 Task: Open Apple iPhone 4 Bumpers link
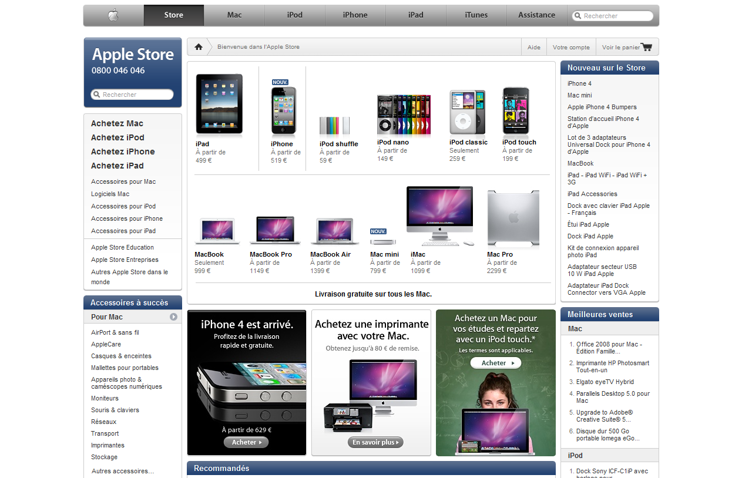[x=602, y=107]
